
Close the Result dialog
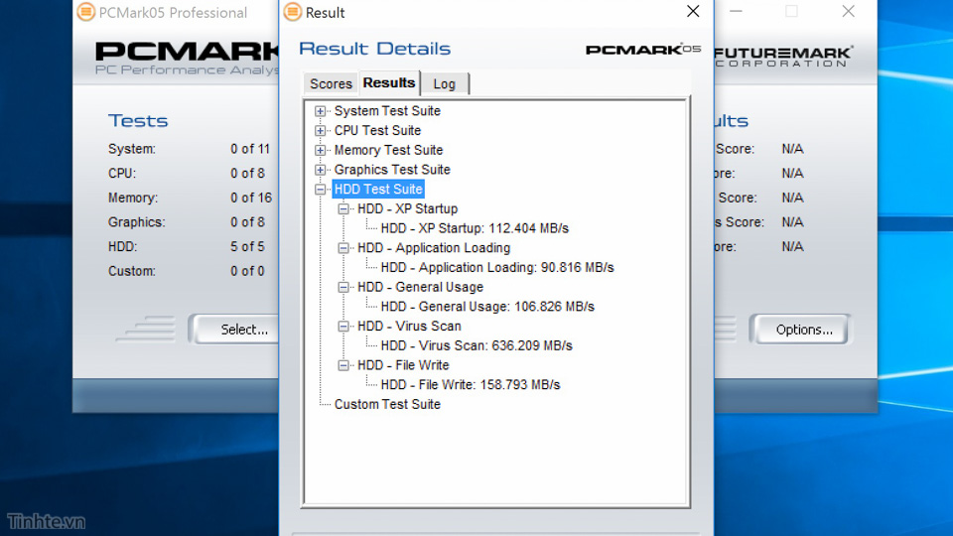(x=693, y=12)
